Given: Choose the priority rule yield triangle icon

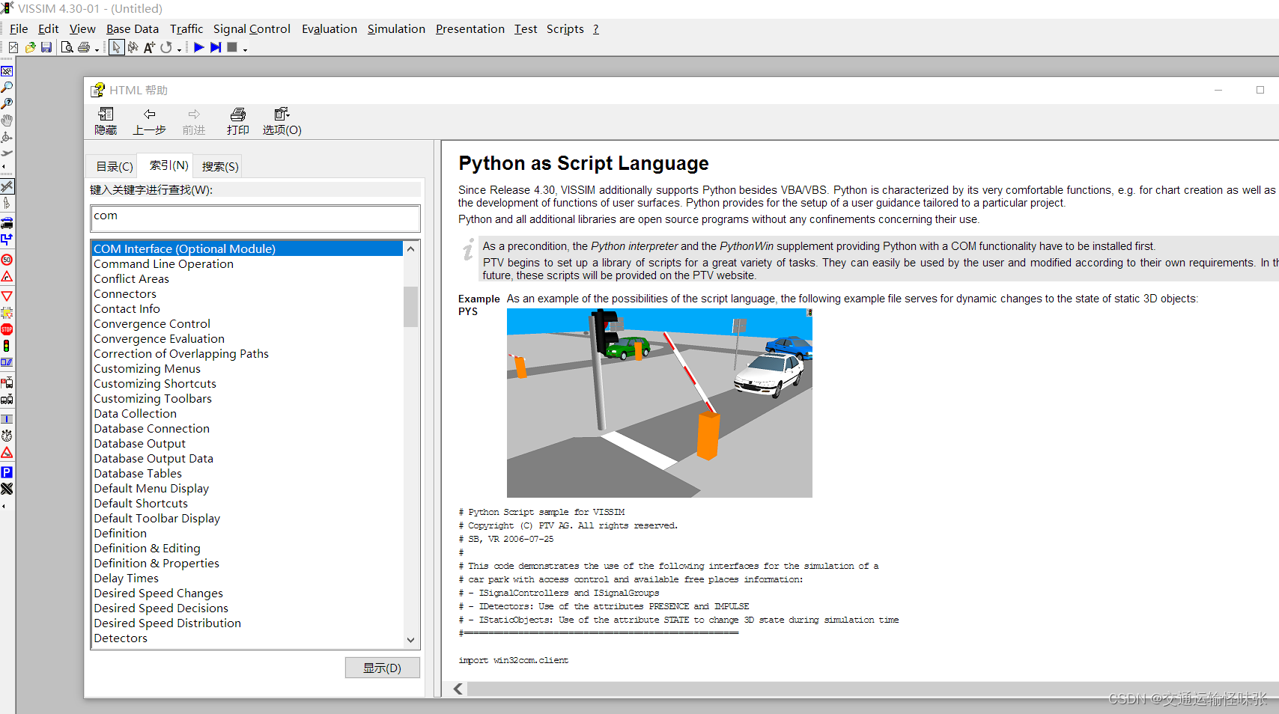Looking at the screenshot, I should click(7, 296).
